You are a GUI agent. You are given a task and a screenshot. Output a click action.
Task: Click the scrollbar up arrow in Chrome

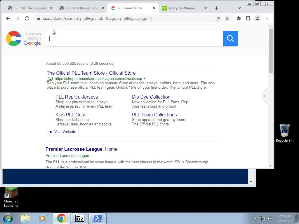271,27
